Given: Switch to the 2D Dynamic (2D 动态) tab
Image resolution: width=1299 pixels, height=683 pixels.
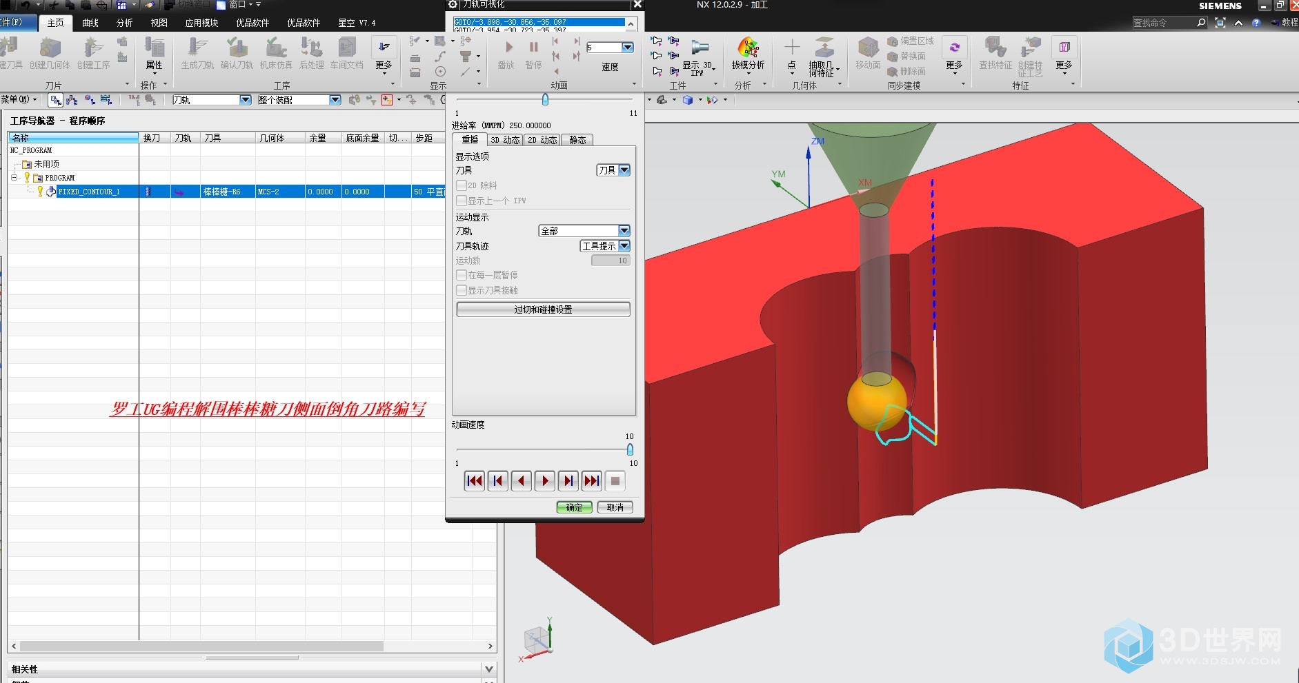Looking at the screenshot, I should (x=542, y=140).
